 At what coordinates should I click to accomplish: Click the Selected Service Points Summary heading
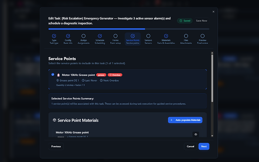(73, 98)
